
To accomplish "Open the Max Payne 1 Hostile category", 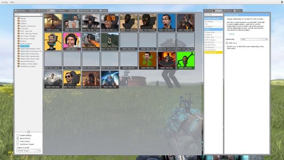I will coord(28,39).
